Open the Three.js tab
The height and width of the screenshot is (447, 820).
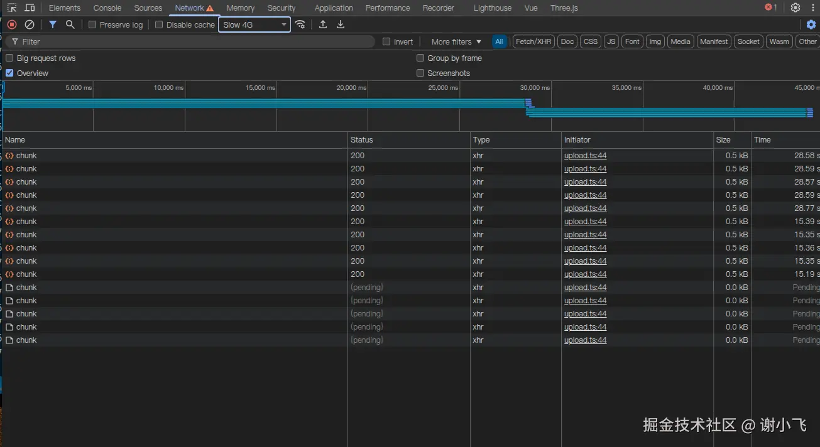(x=564, y=8)
